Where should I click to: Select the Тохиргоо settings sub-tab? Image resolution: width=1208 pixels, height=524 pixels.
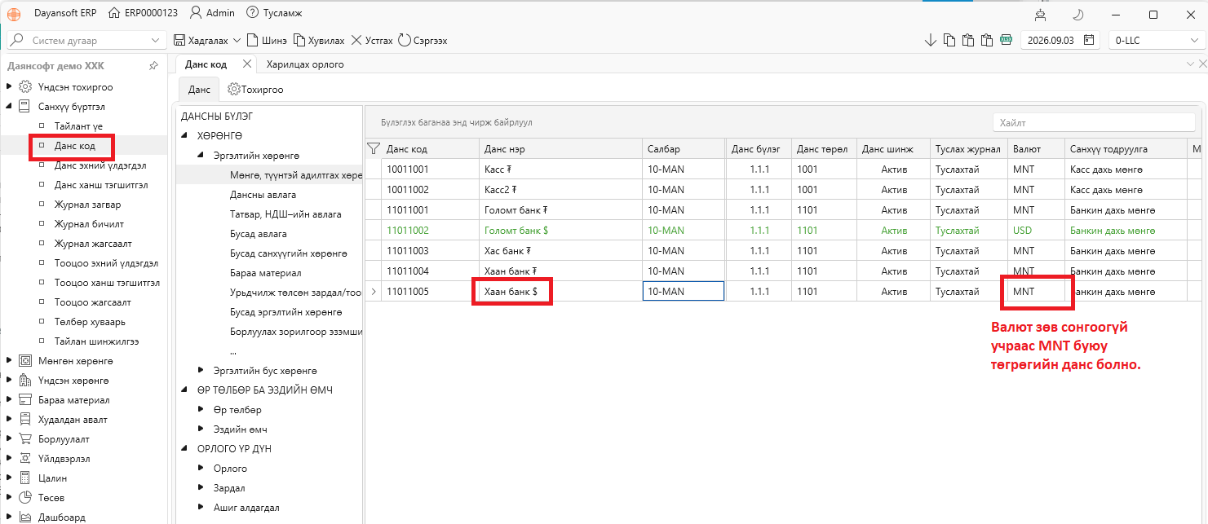[255, 89]
